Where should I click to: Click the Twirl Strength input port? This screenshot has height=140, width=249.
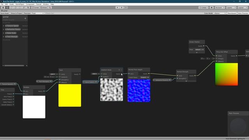[x=60, y=80]
